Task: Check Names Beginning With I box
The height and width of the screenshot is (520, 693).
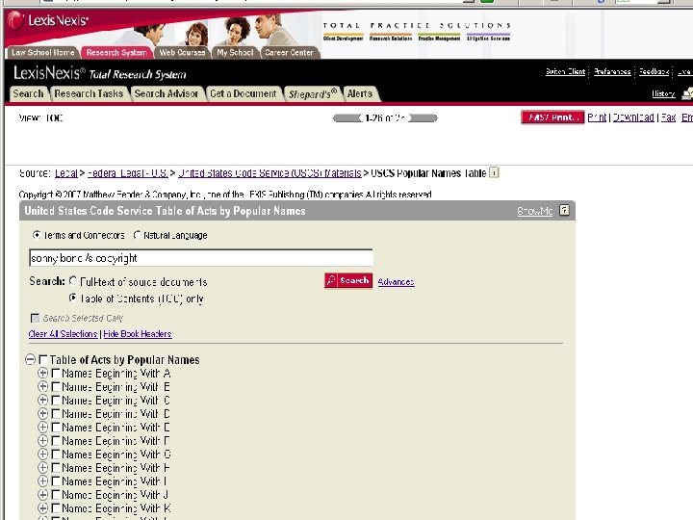Action: tap(56, 481)
